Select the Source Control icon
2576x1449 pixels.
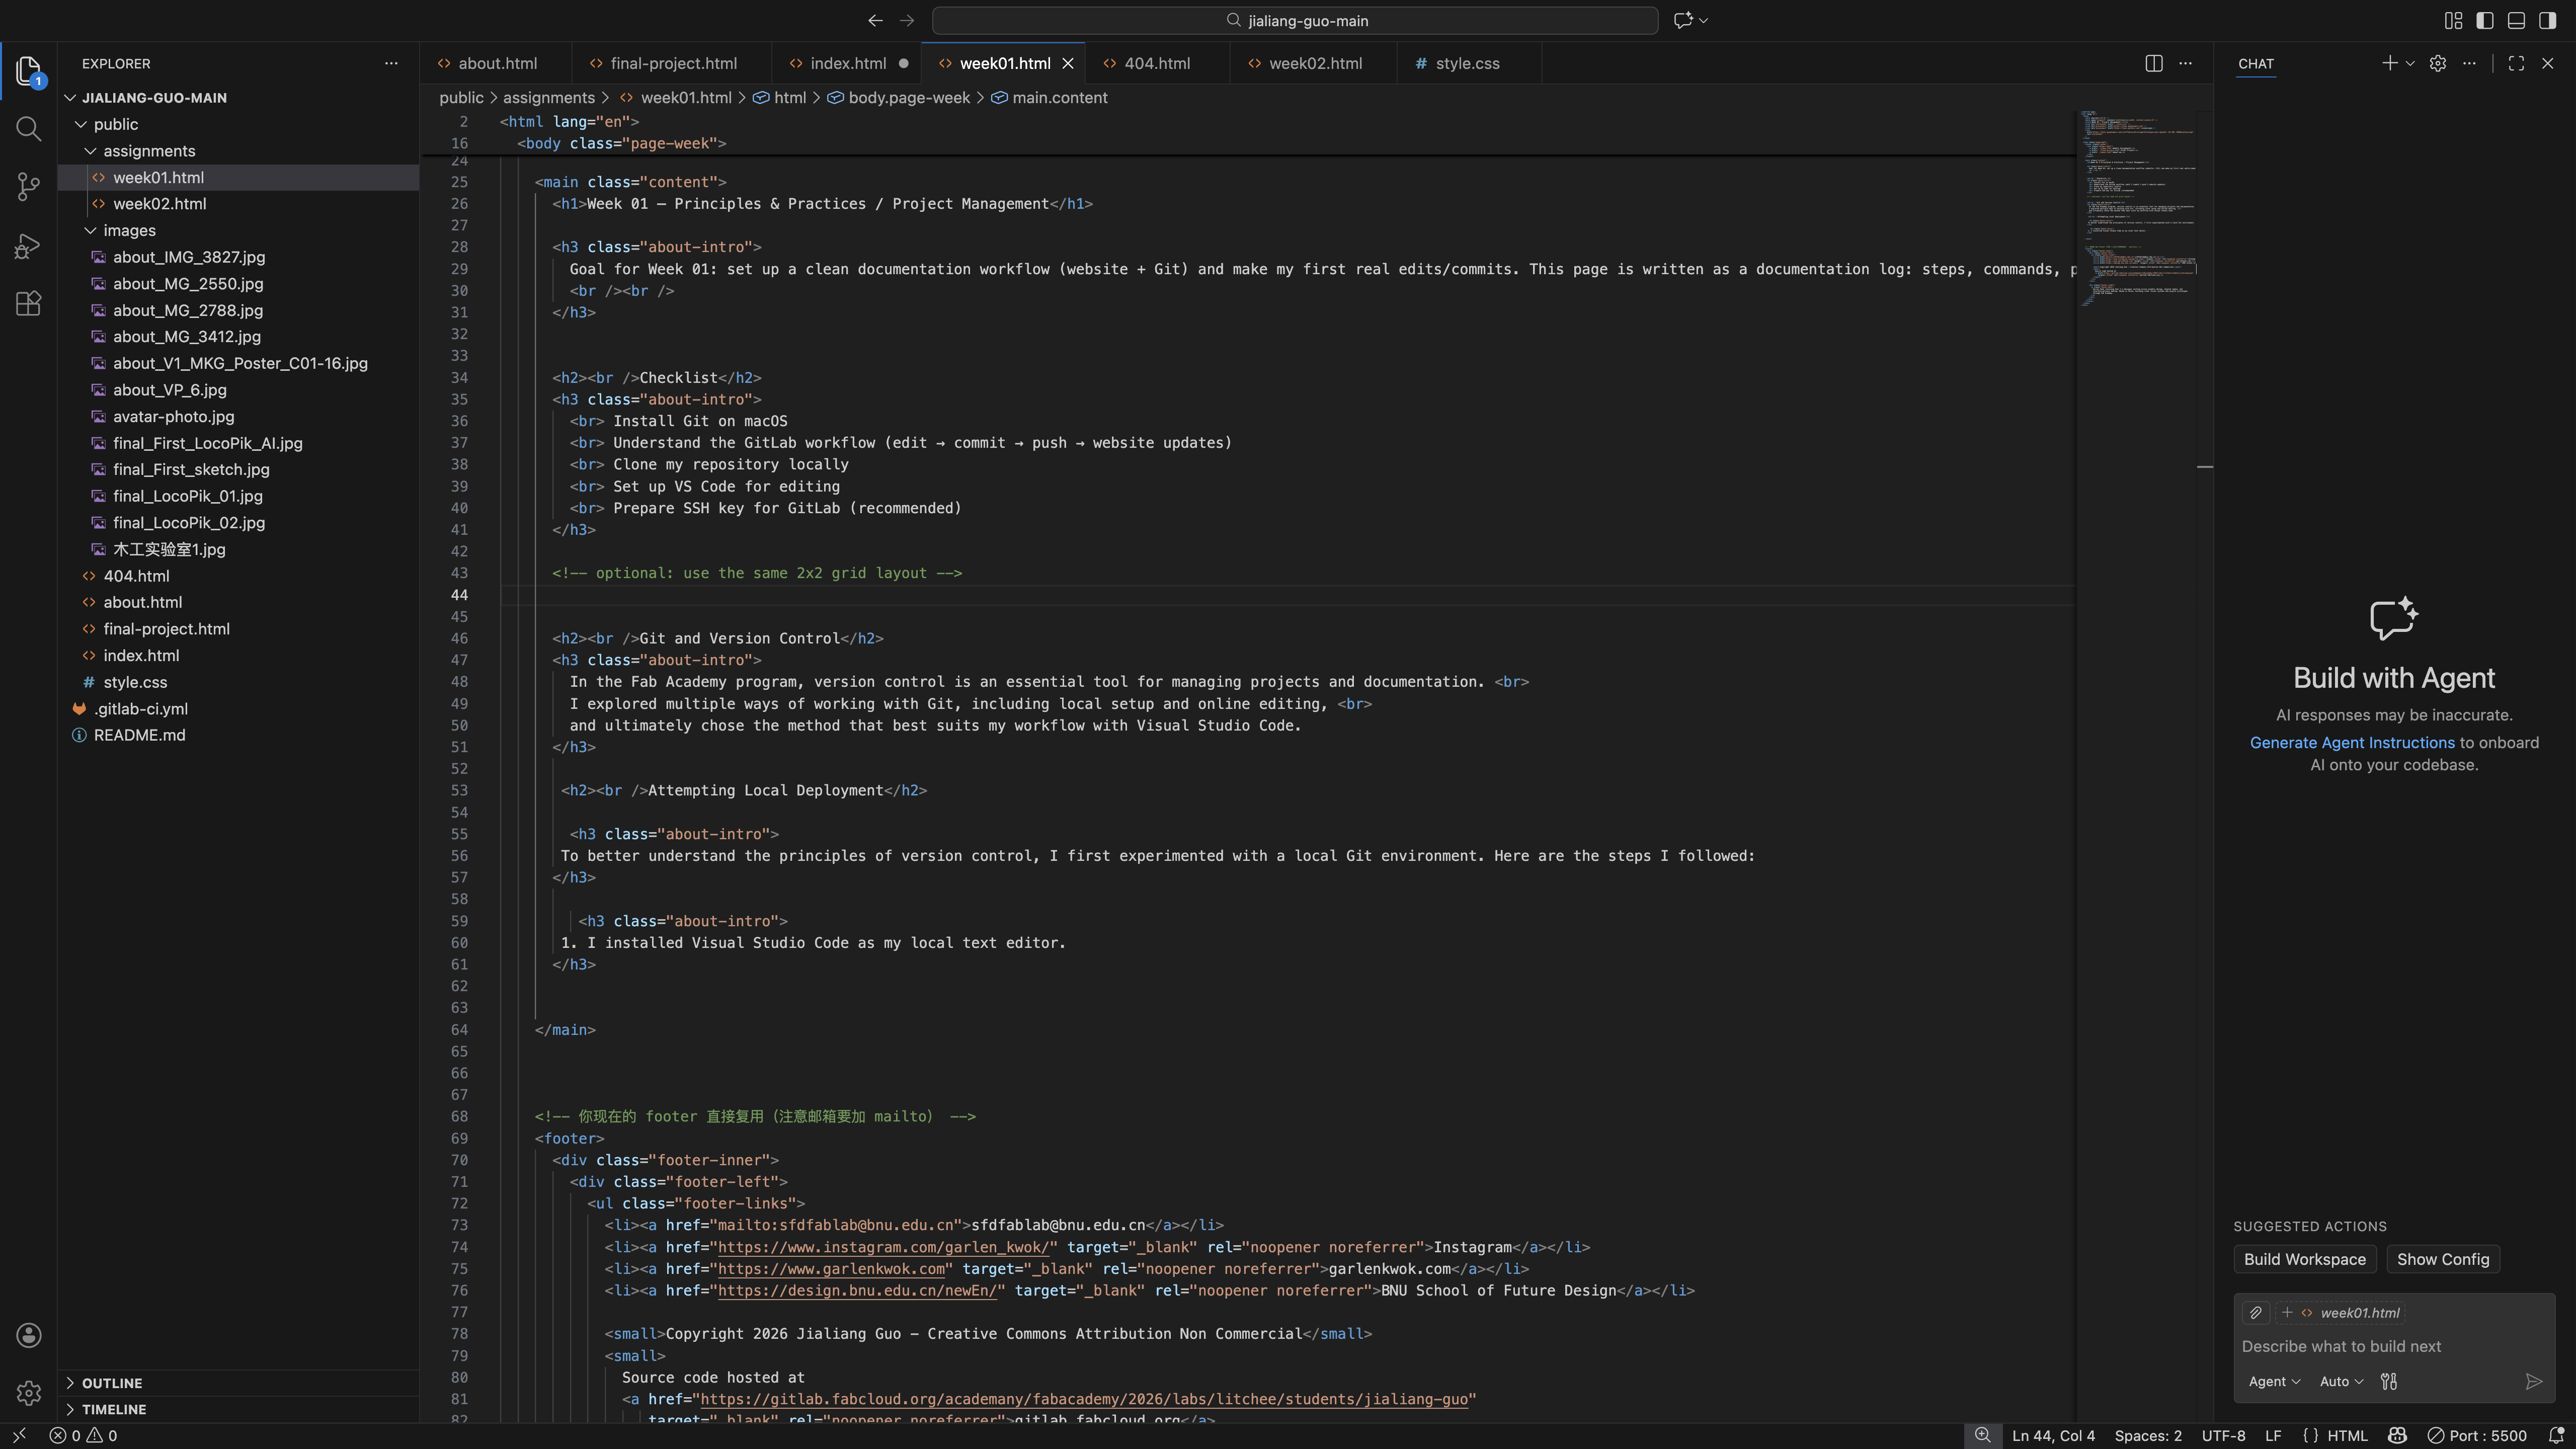(28, 186)
